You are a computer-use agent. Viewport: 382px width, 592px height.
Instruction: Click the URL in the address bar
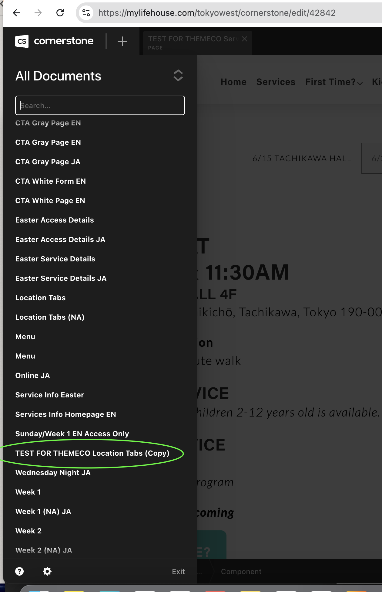[217, 13]
